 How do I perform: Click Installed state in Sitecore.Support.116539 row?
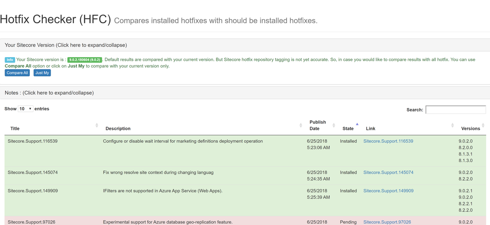tap(348, 141)
